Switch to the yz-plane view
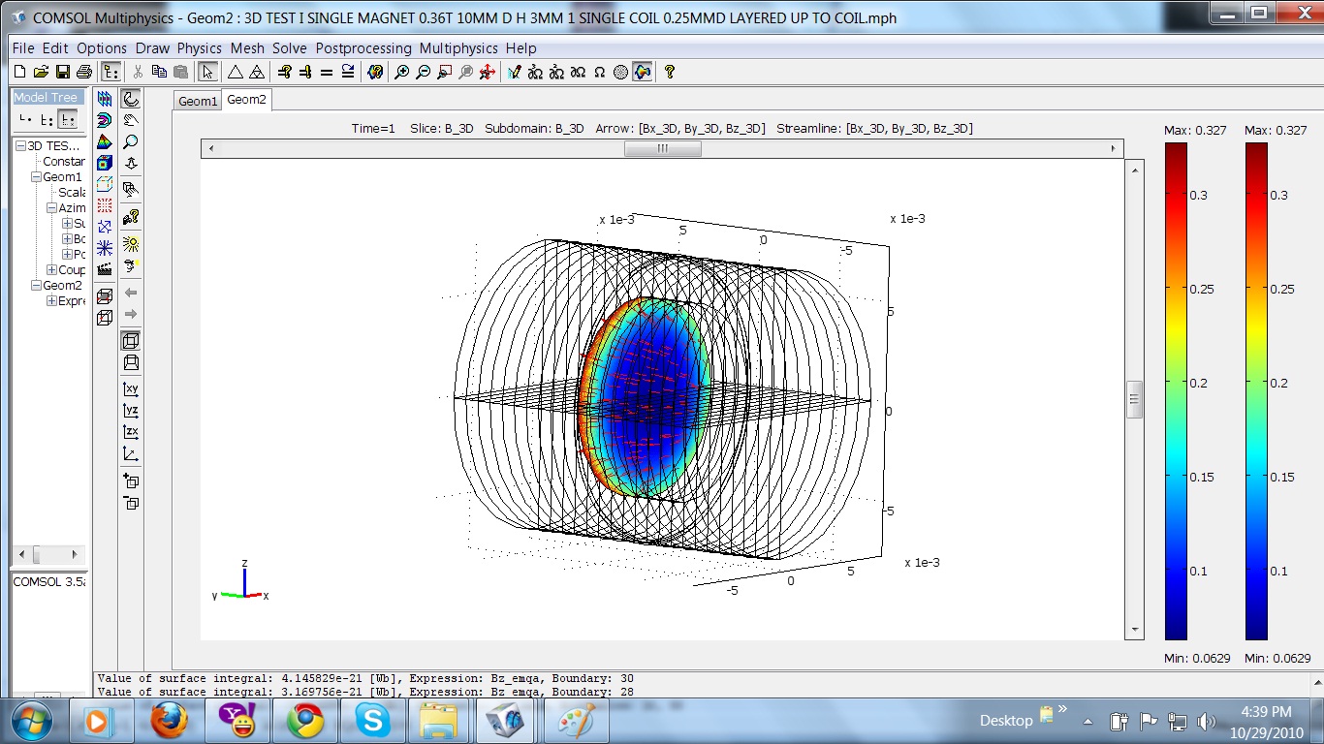The height and width of the screenshot is (744, 1324). click(131, 411)
